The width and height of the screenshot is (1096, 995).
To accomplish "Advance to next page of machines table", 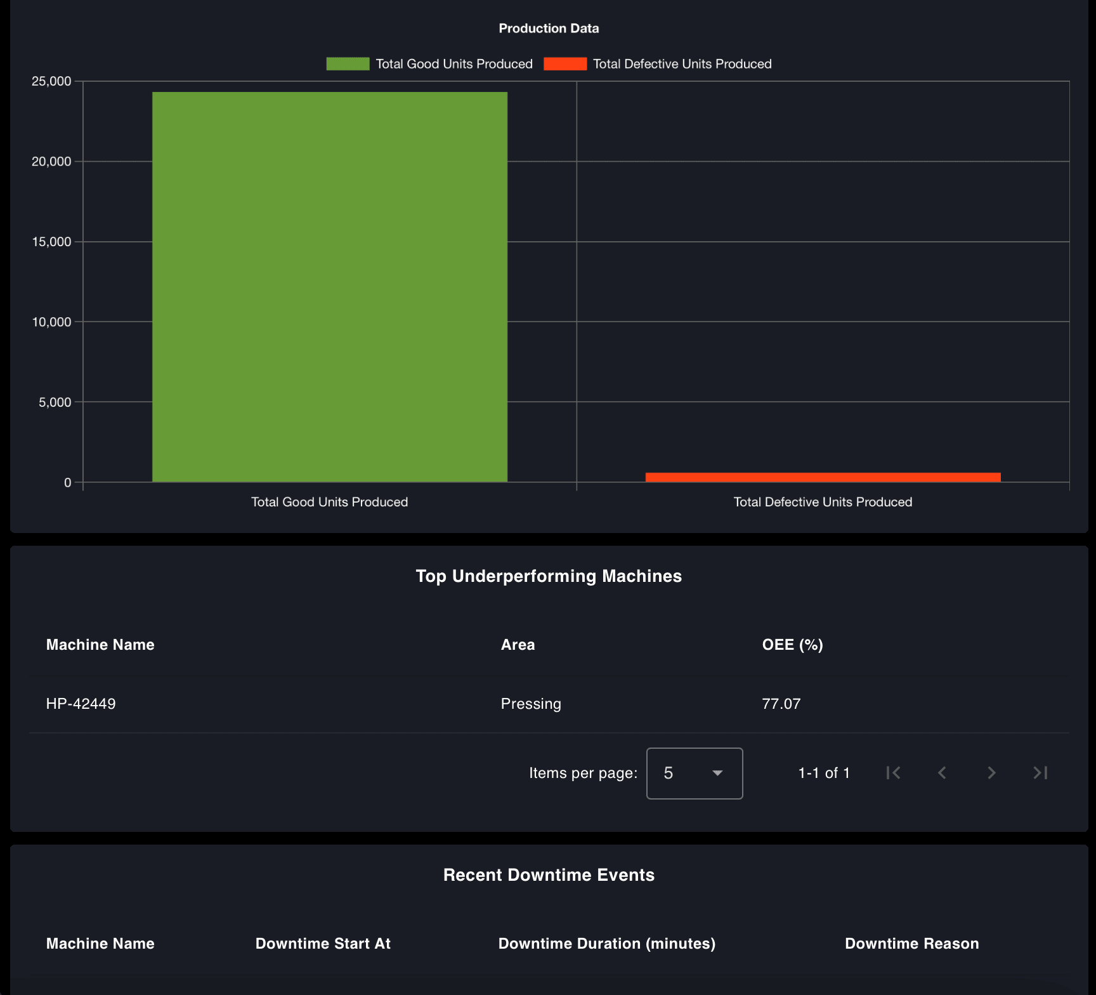I will pos(991,773).
